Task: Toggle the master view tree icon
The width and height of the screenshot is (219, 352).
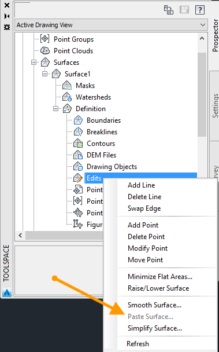Action: click(x=169, y=10)
